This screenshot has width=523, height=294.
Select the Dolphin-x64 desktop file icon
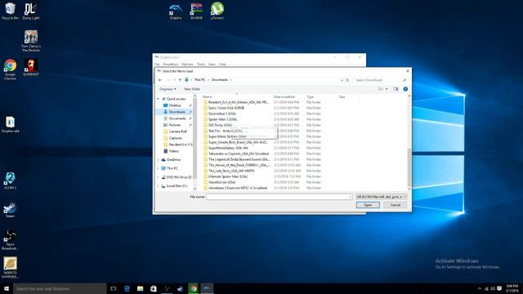click(x=10, y=124)
